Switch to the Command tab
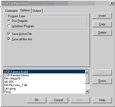 point(11,11)
